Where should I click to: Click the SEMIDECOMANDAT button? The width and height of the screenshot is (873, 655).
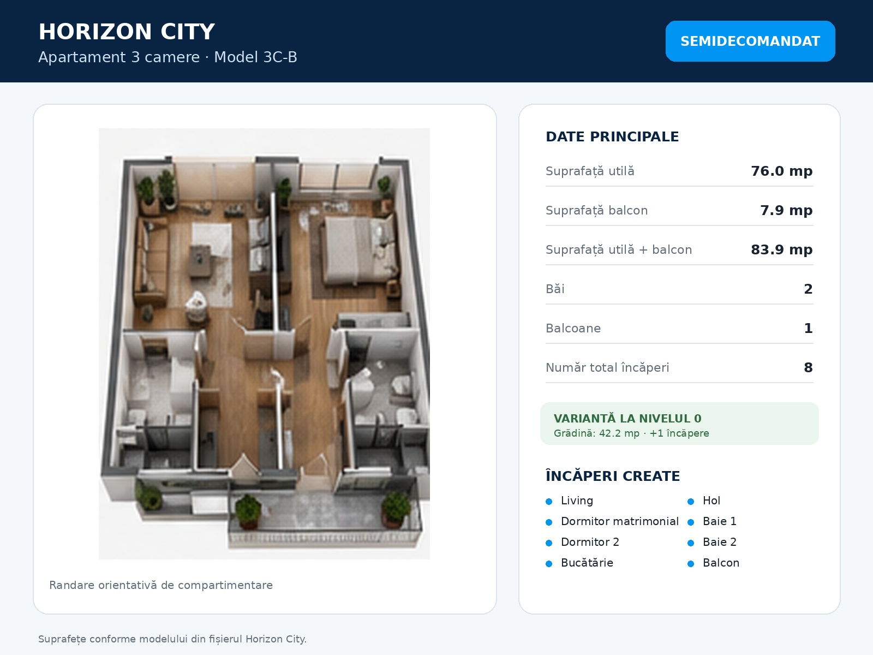(750, 41)
